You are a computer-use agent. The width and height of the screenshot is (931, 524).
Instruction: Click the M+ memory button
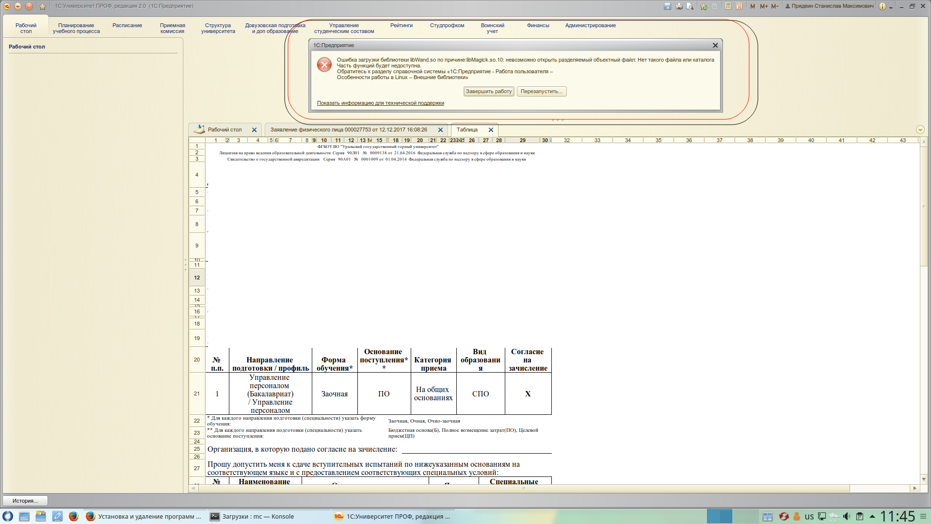(x=764, y=6)
